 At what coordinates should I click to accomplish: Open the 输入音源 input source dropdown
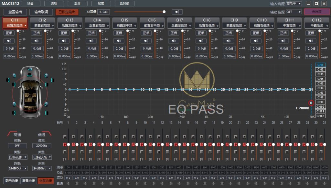click(x=294, y=4)
